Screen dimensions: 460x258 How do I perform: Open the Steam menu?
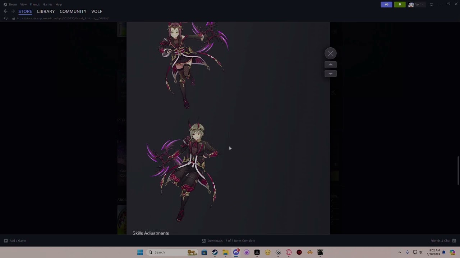point(12,4)
